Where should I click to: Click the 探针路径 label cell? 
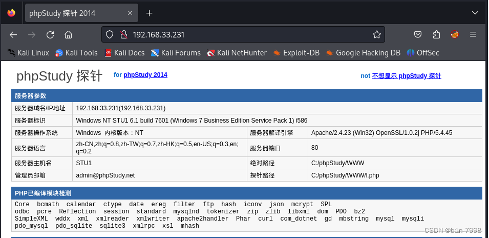coord(278,175)
